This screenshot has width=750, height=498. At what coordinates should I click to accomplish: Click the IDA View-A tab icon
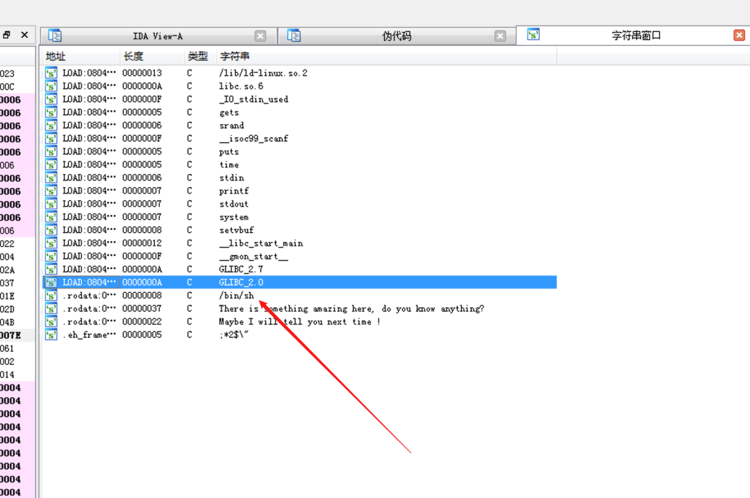[55, 36]
